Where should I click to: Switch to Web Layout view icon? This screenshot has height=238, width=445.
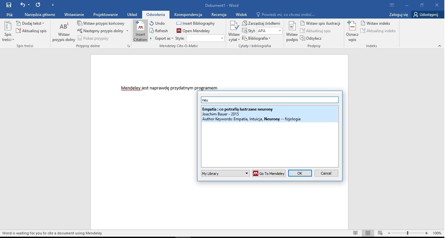tap(380, 233)
